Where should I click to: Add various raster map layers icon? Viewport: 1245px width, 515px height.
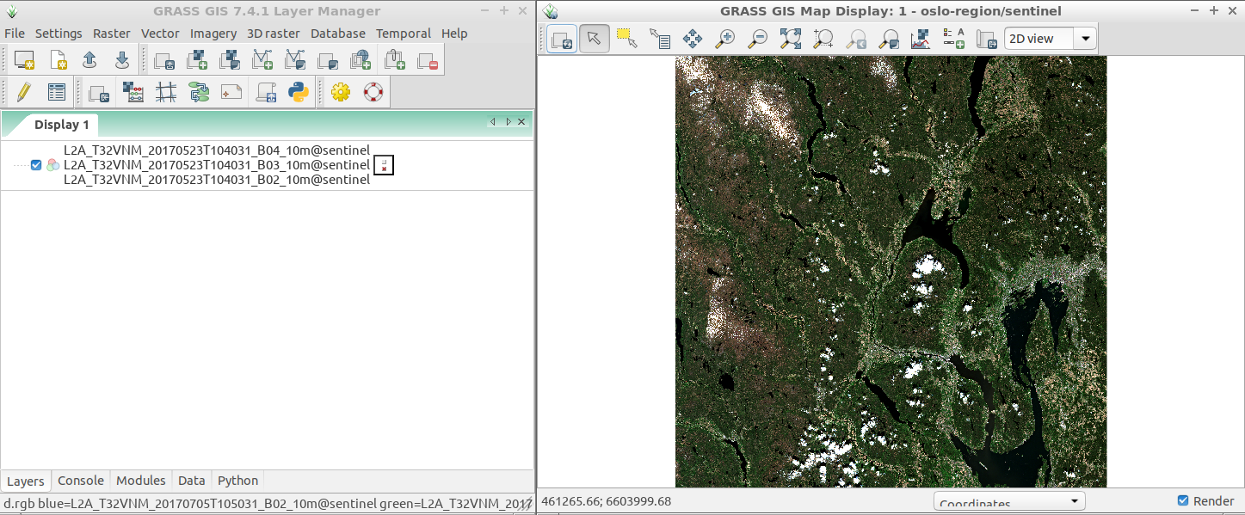(230, 60)
